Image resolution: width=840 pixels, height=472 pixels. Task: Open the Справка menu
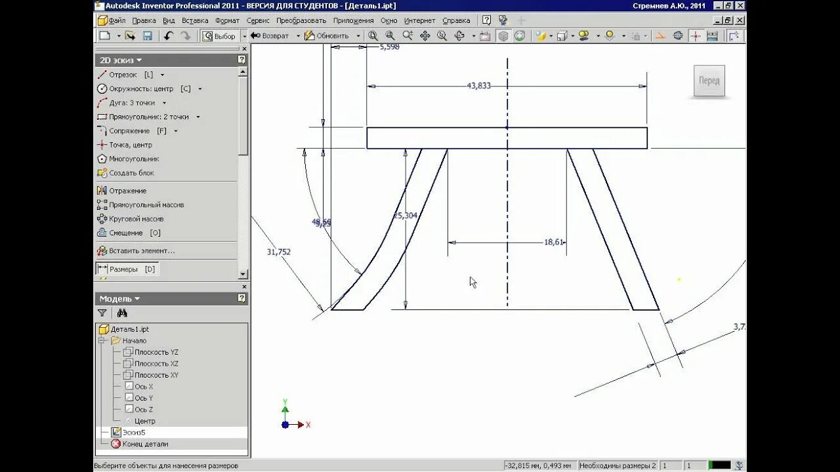[x=456, y=20]
